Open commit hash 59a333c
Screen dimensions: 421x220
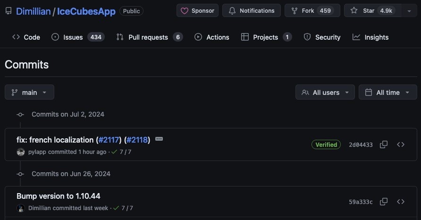click(361, 202)
